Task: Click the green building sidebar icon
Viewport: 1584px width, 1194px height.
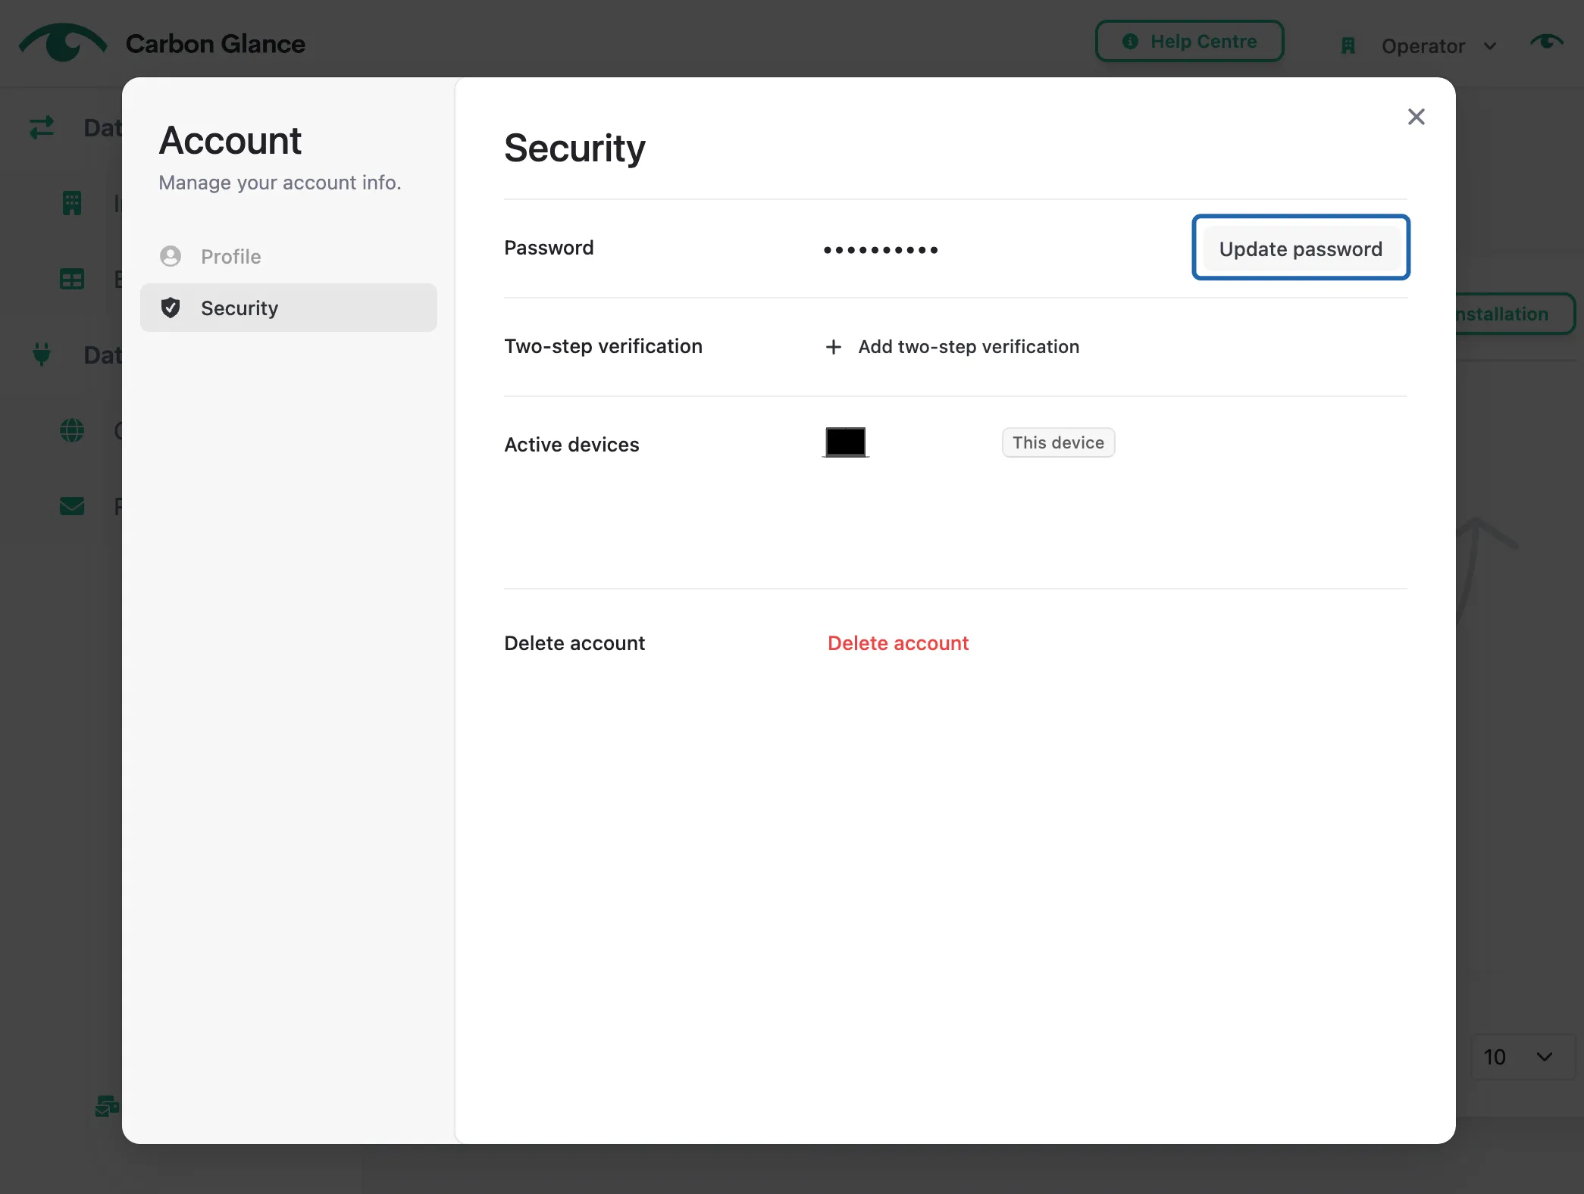Action: tap(72, 203)
